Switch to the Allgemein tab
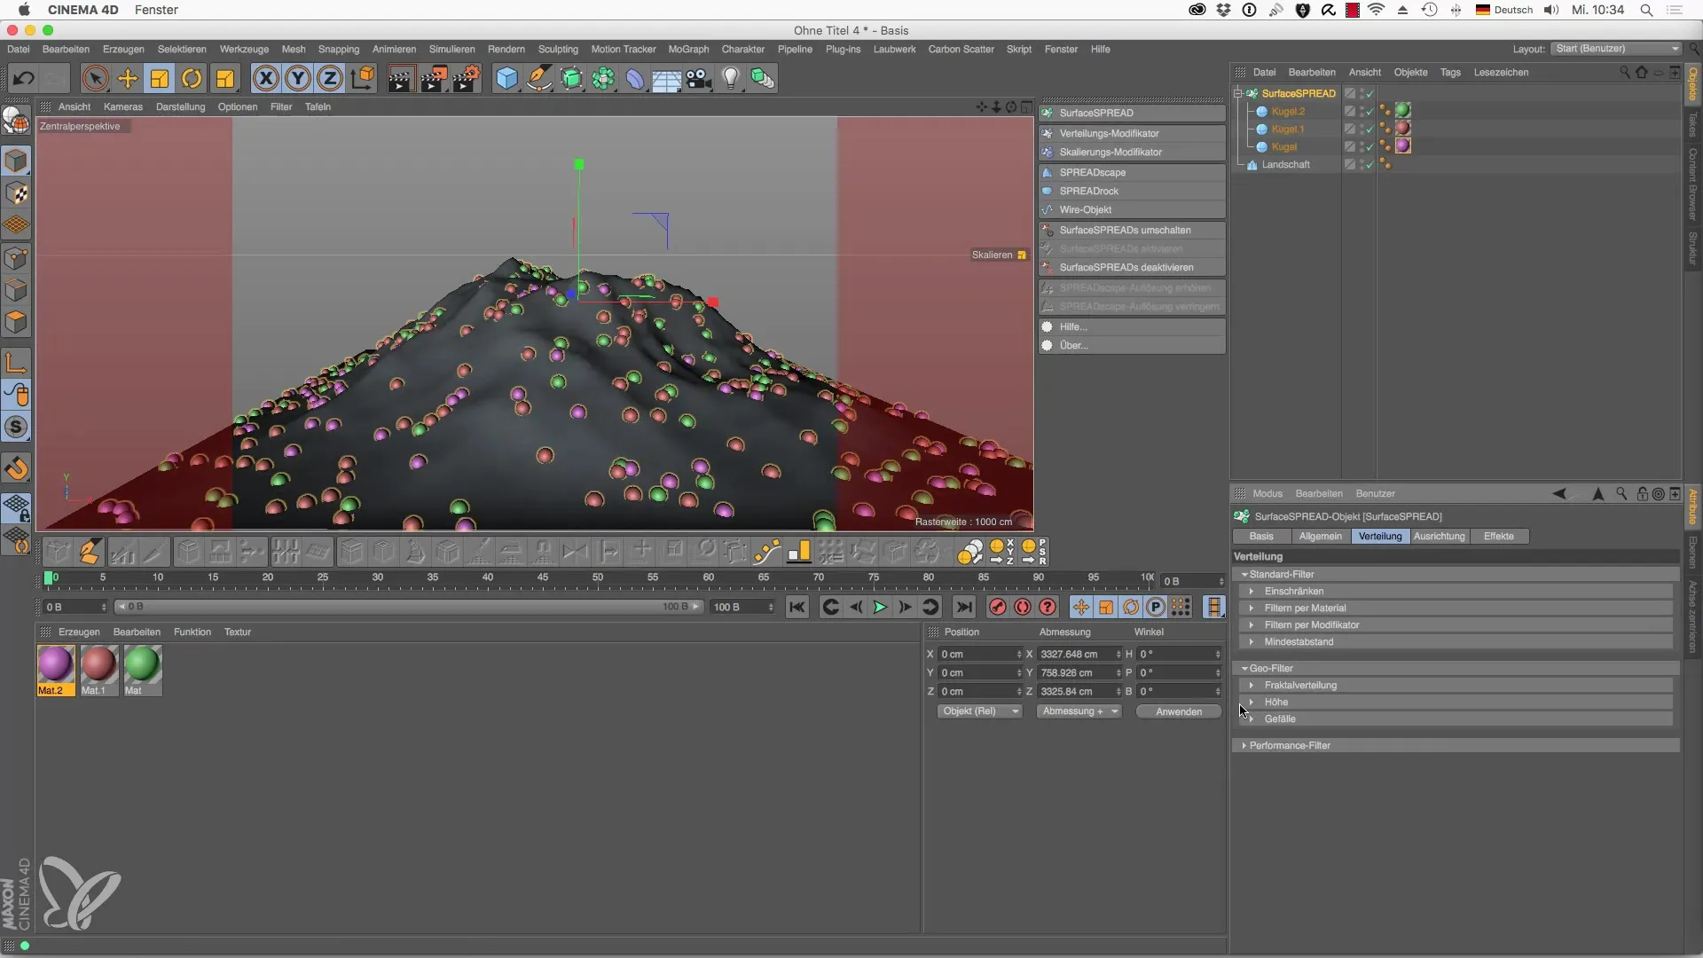The height and width of the screenshot is (958, 1703). 1320,537
